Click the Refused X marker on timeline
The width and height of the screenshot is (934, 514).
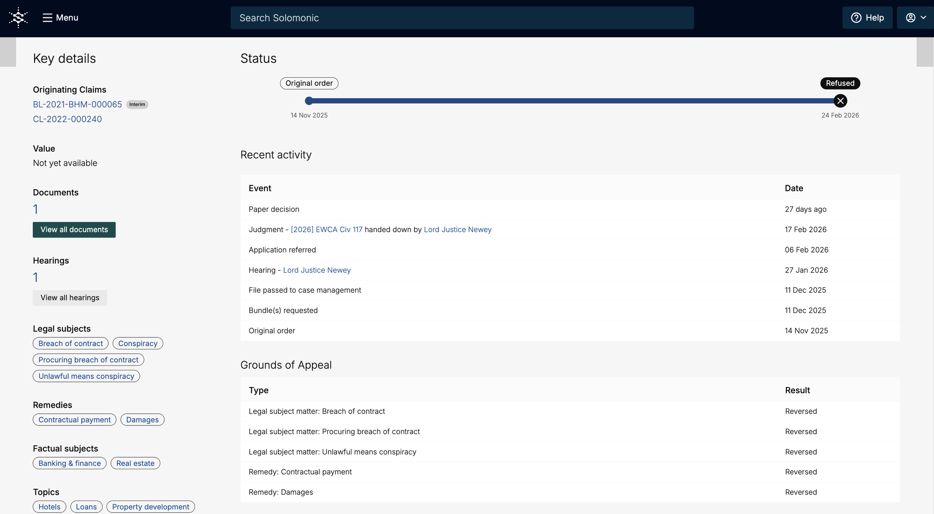point(840,101)
